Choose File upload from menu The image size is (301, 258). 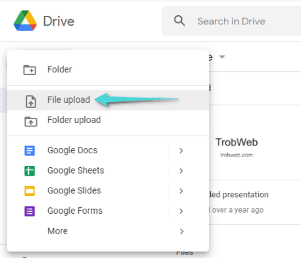coord(108,100)
